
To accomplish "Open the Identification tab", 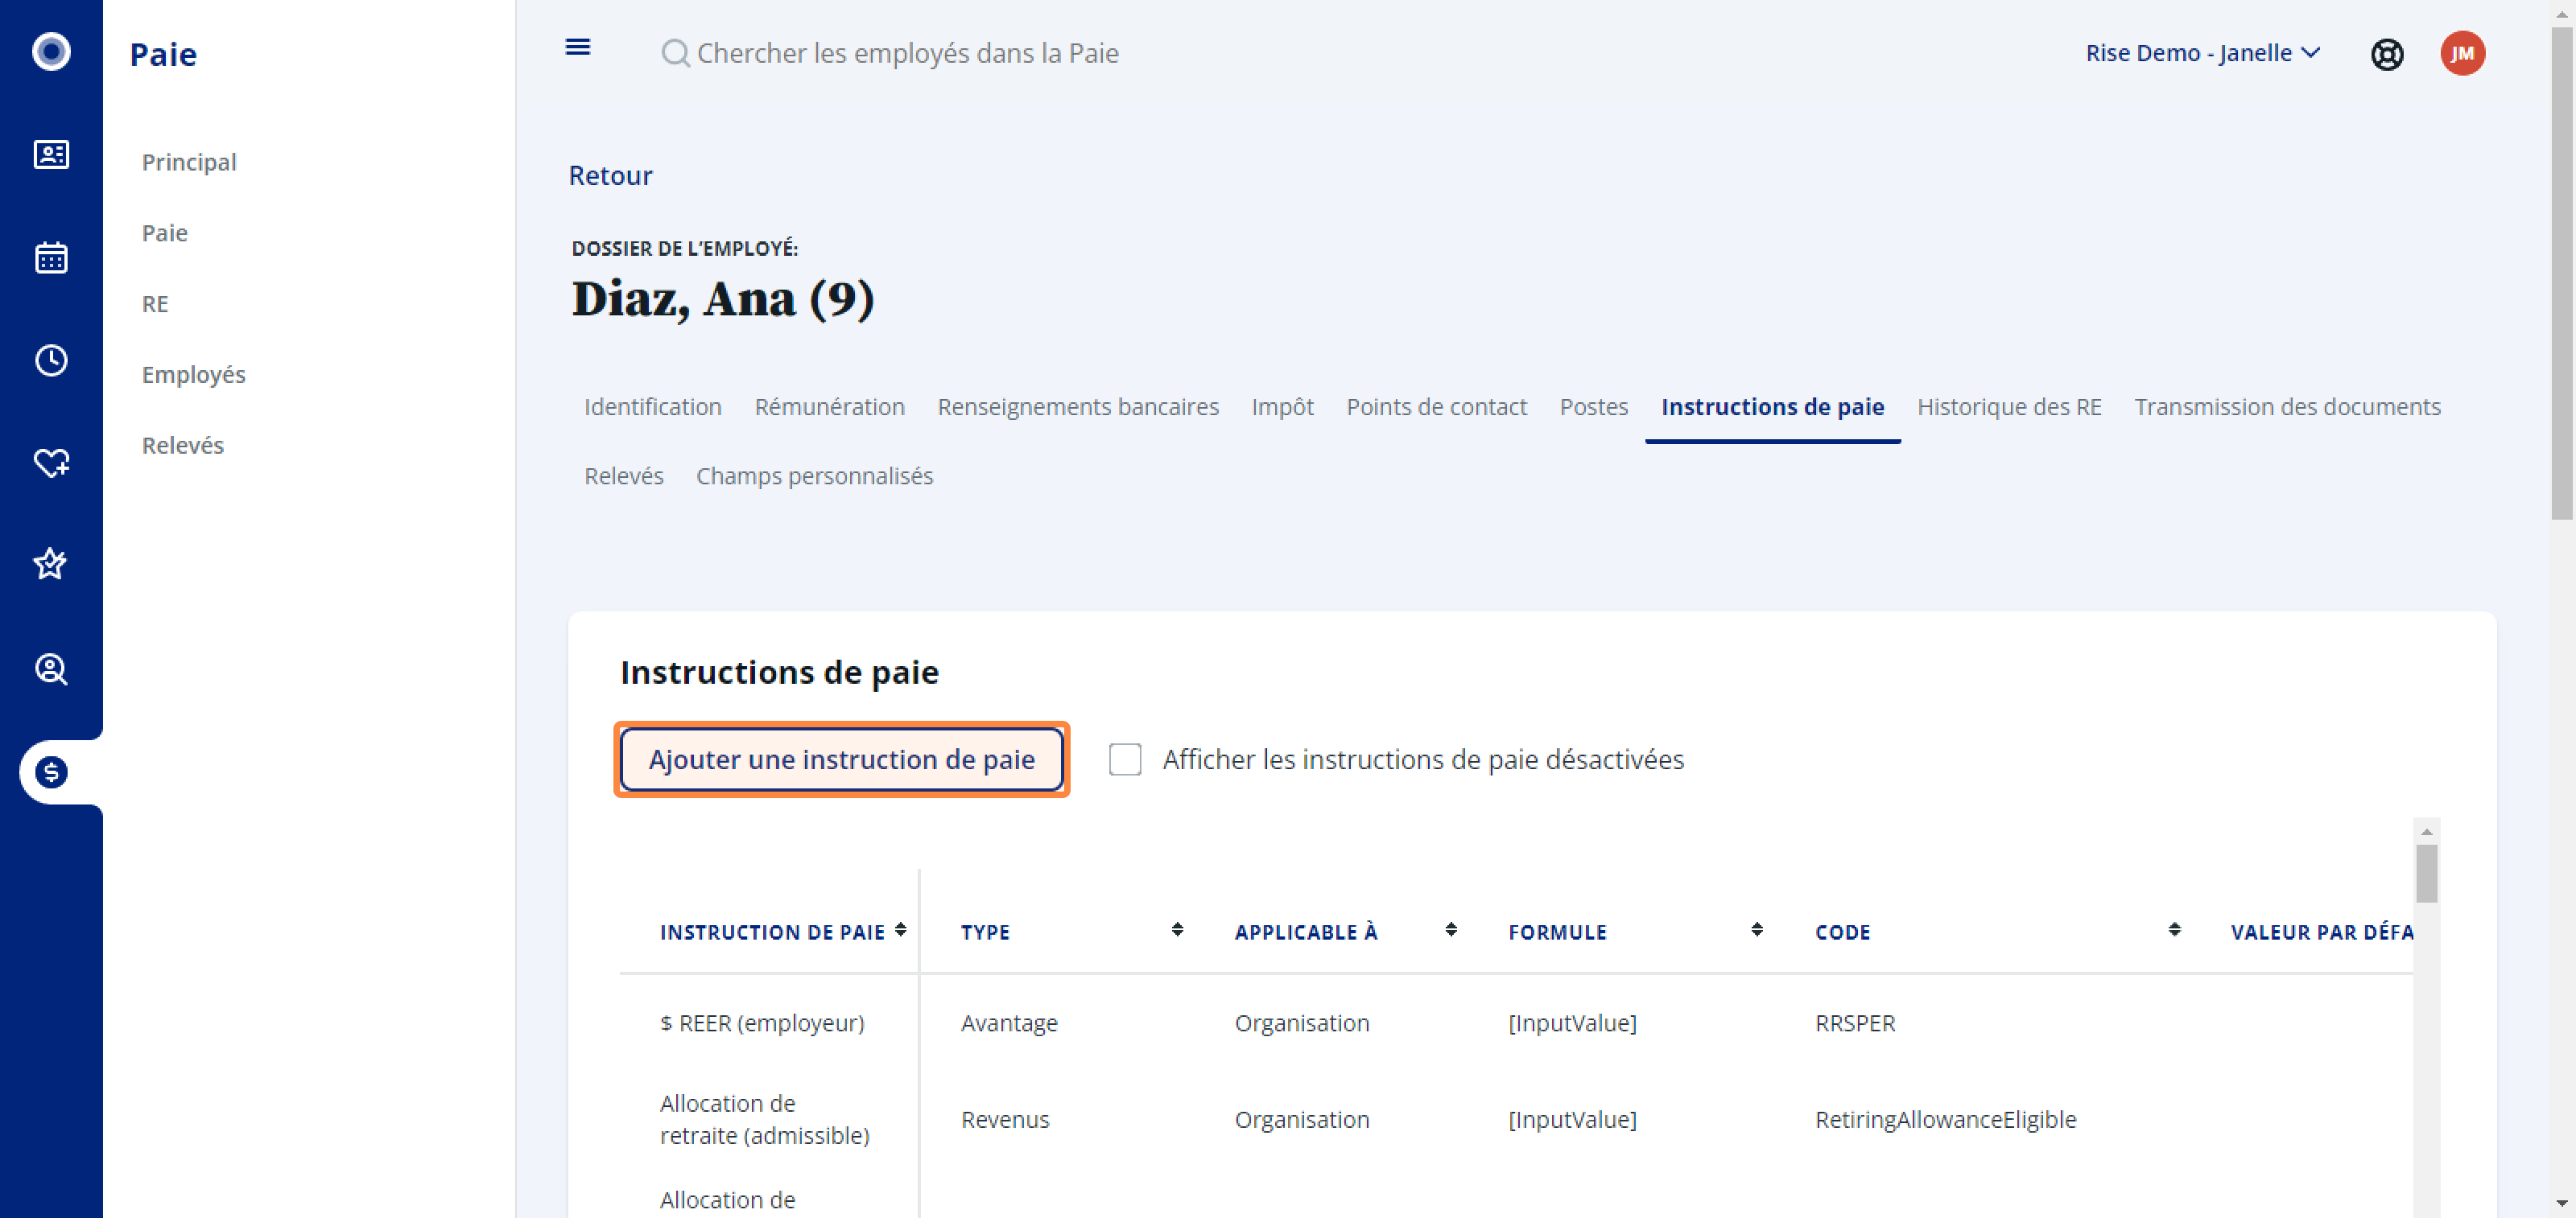I will [653, 406].
